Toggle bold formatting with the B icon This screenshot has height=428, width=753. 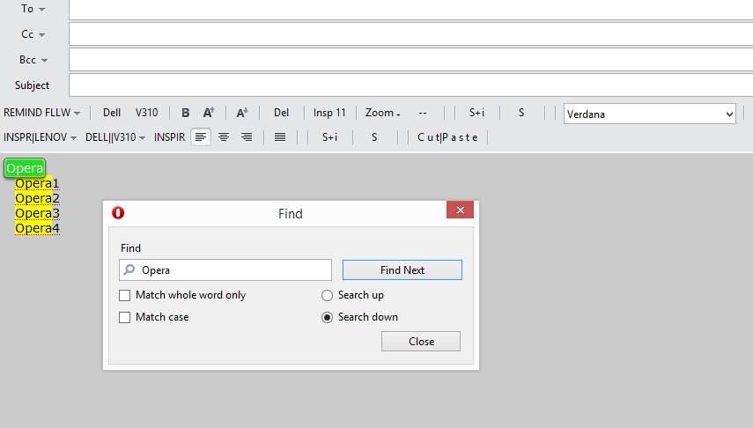(185, 113)
